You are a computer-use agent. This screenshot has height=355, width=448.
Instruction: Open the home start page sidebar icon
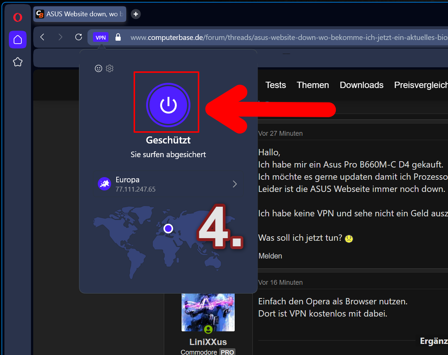click(x=18, y=40)
